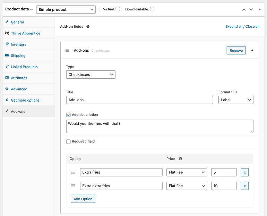
Task: Click the drag handle for Extra fries row
Action: pyautogui.click(x=73, y=172)
